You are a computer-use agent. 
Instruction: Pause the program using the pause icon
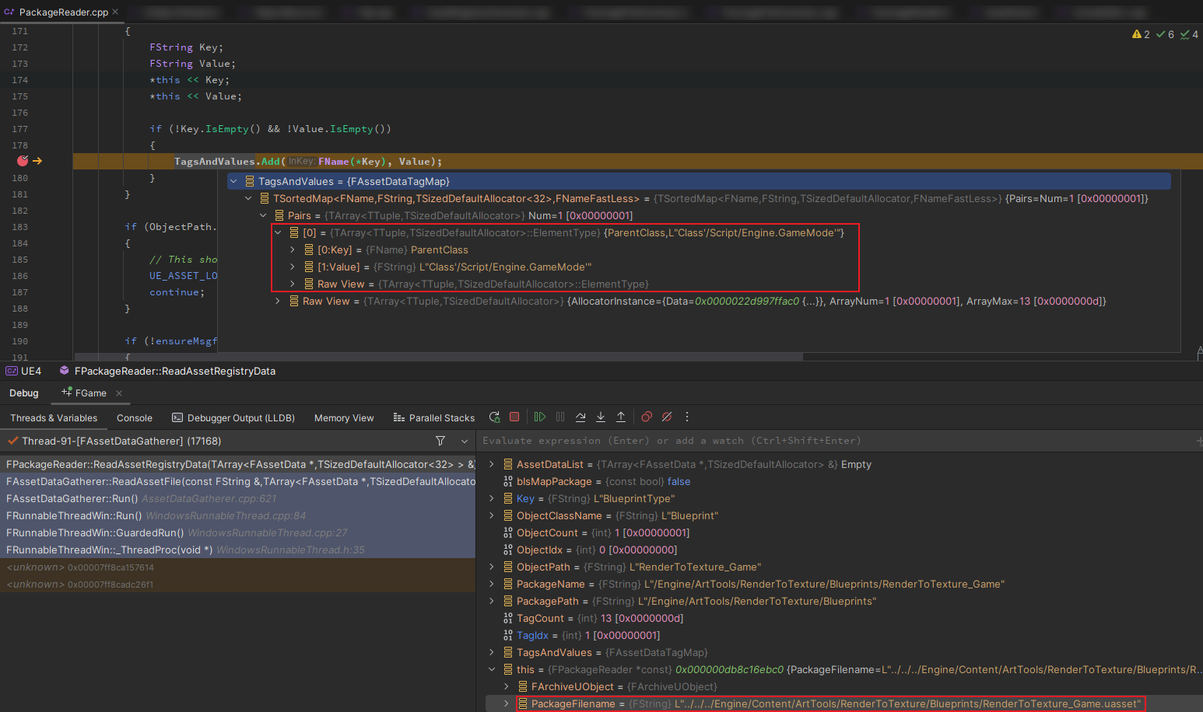[560, 417]
